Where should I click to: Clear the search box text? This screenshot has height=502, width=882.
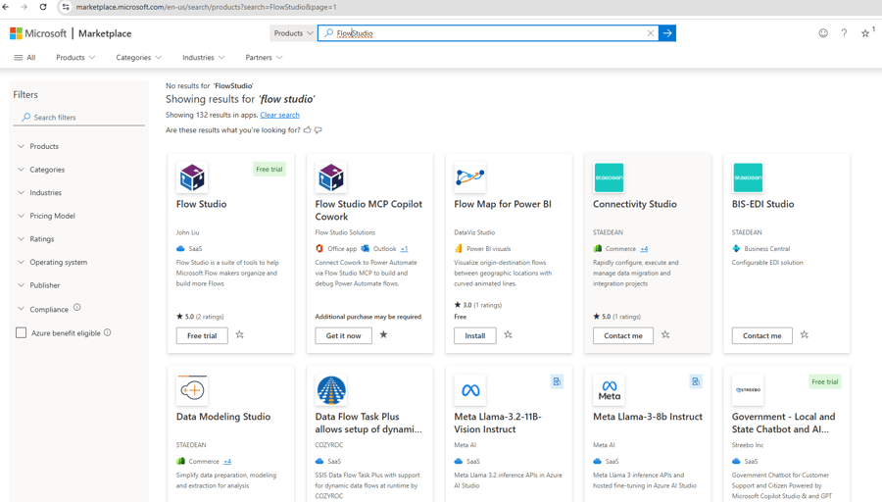tap(651, 33)
